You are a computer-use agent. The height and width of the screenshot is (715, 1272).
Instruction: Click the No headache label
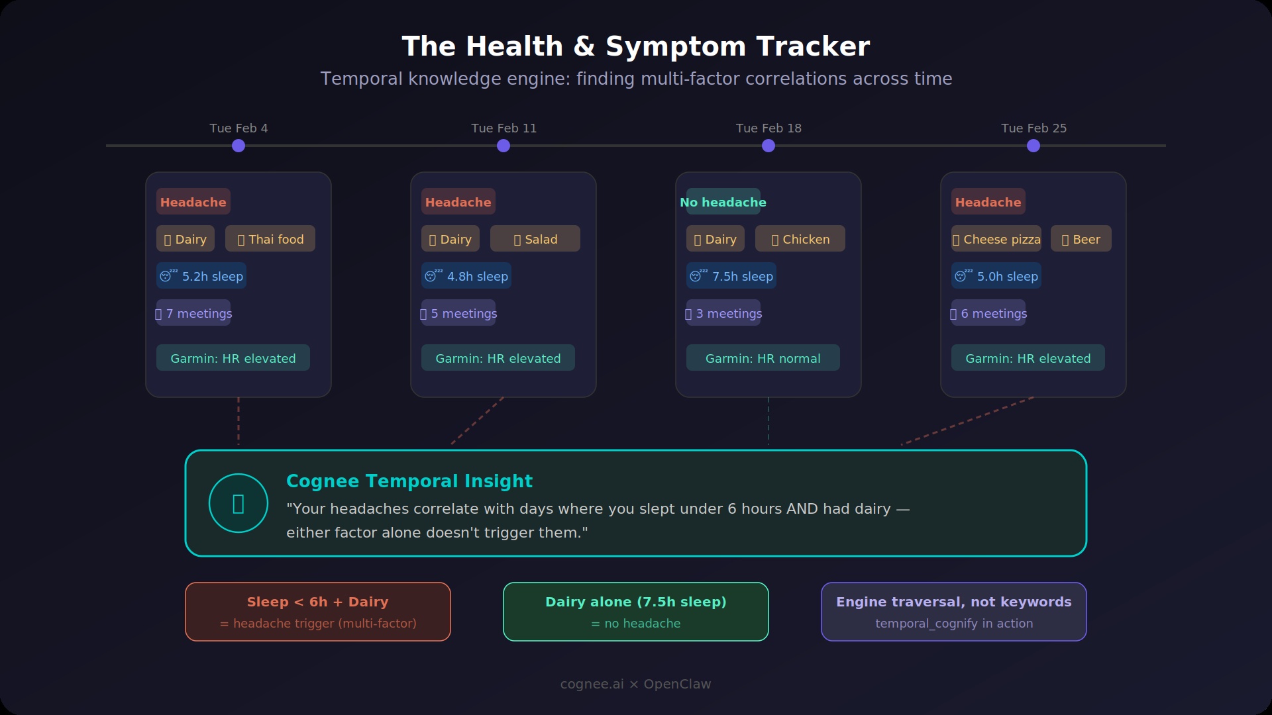coord(723,202)
